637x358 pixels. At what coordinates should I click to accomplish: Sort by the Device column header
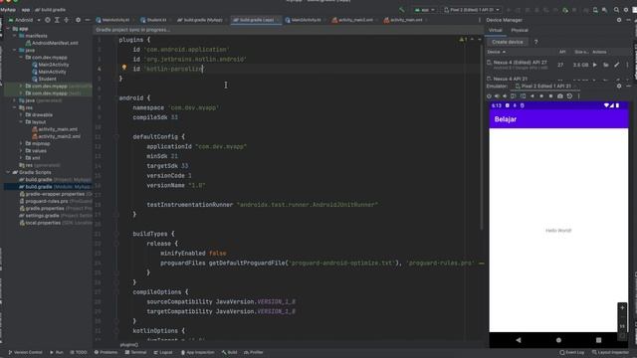(496, 52)
